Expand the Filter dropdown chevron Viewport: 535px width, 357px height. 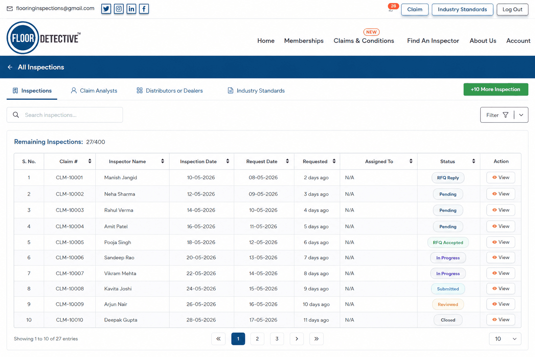point(521,115)
